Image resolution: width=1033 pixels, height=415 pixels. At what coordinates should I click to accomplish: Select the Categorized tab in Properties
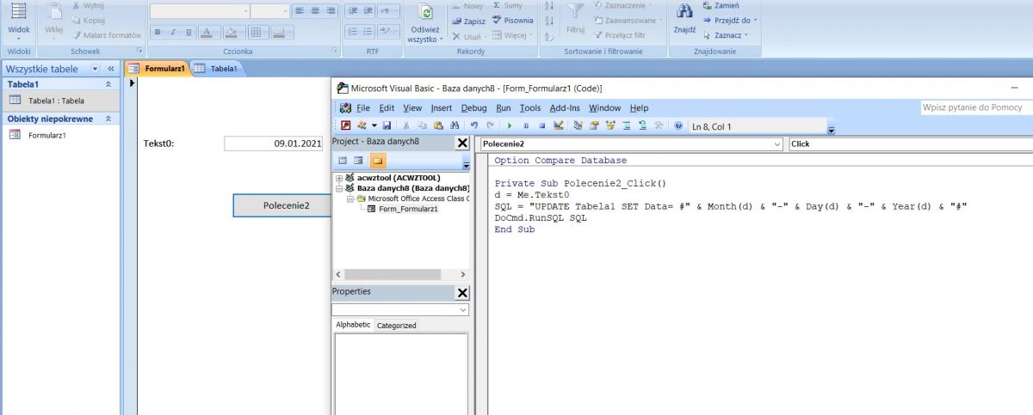pyautogui.click(x=396, y=326)
